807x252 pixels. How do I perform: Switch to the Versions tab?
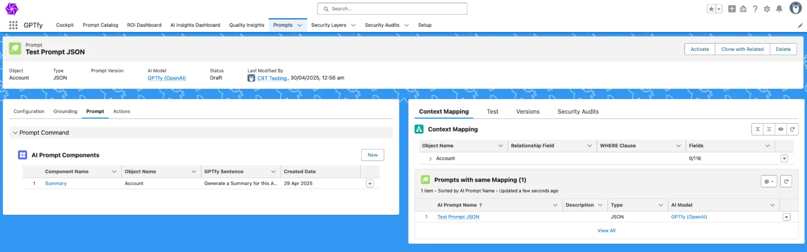click(528, 112)
